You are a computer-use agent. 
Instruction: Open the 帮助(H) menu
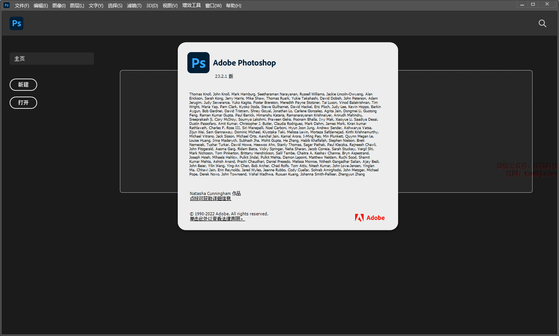(234, 6)
